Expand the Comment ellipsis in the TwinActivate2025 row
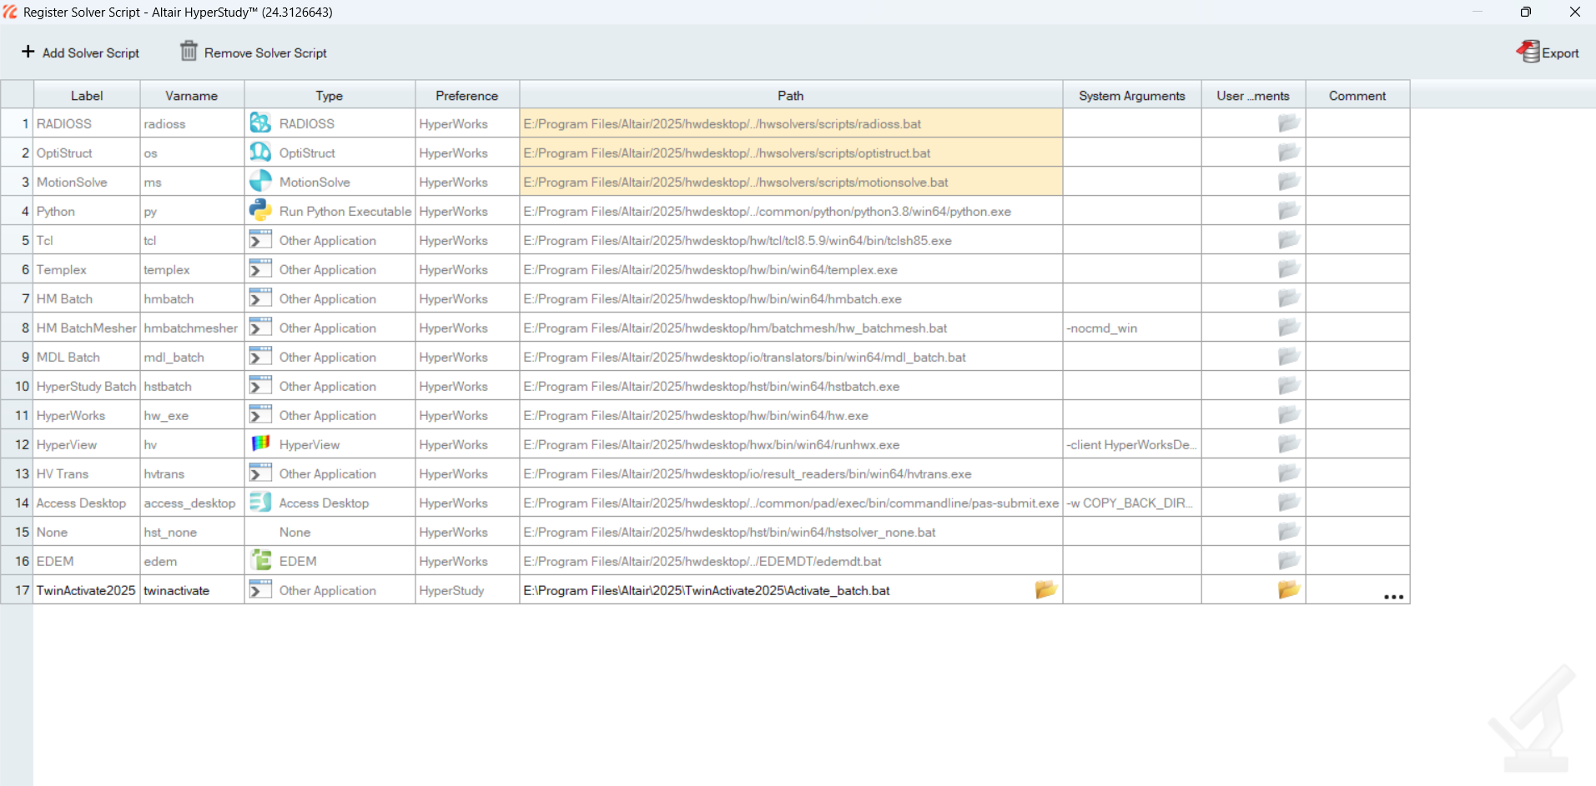 tap(1392, 596)
